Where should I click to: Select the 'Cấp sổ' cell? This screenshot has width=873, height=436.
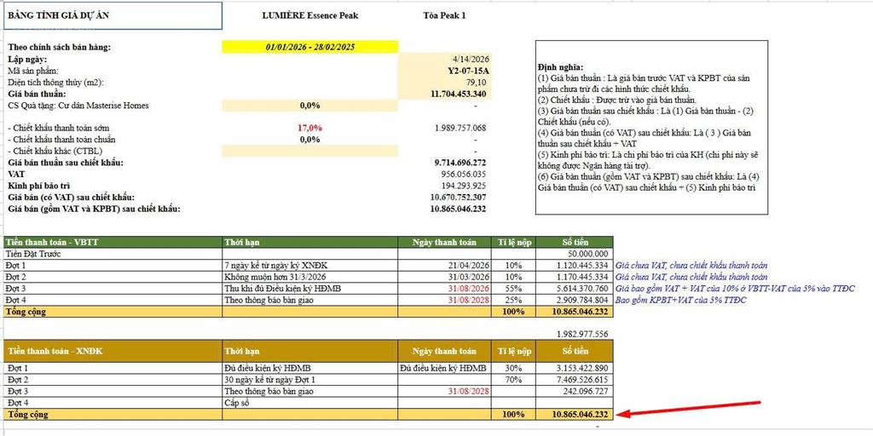310,403
